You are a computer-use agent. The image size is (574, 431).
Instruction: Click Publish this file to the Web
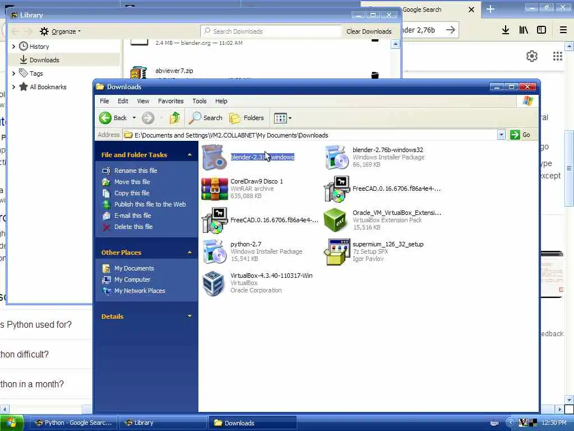(x=144, y=204)
